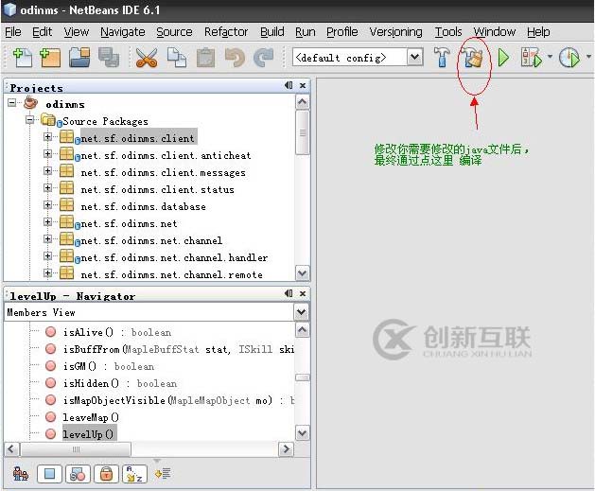The image size is (595, 491).
Task: Close the levelUp Navigator panel
Action: [303, 293]
